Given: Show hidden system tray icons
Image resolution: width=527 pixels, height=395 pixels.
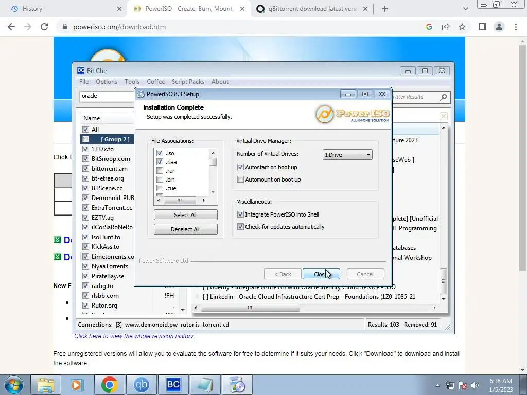Looking at the screenshot, I should 437,385.
